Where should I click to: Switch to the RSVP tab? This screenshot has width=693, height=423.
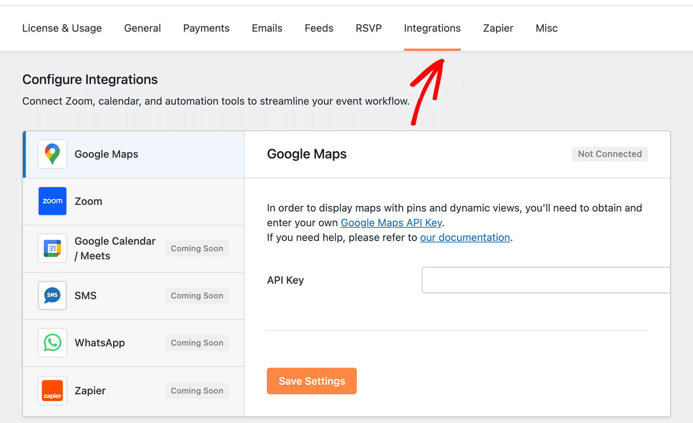tap(369, 28)
